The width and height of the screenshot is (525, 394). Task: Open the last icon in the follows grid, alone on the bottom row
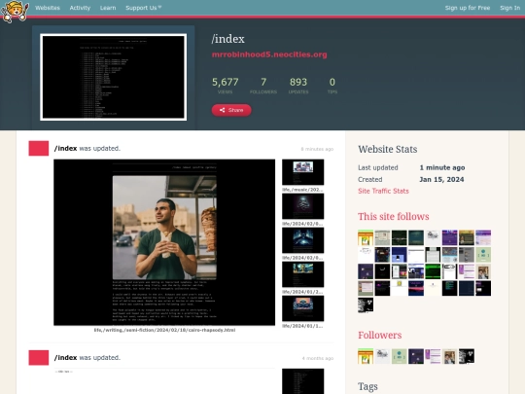(366, 305)
